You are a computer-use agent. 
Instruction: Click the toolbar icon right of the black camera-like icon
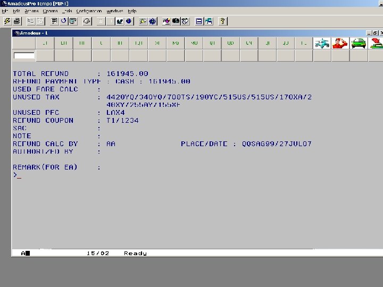point(185,21)
